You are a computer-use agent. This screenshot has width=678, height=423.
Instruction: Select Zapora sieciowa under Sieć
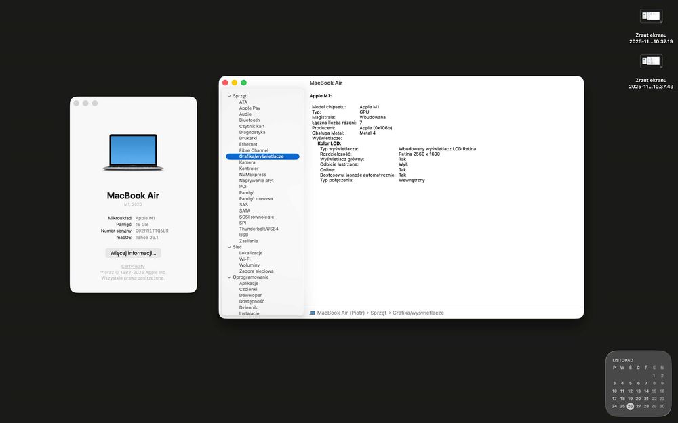pyautogui.click(x=256, y=271)
